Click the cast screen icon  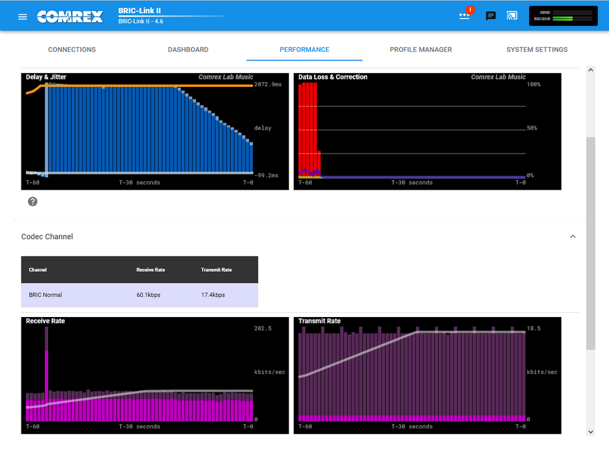(511, 16)
